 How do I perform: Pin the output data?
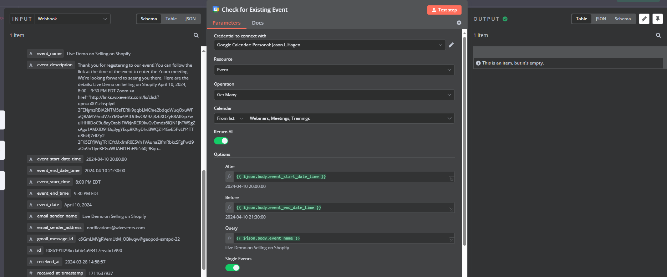click(x=658, y=19)
